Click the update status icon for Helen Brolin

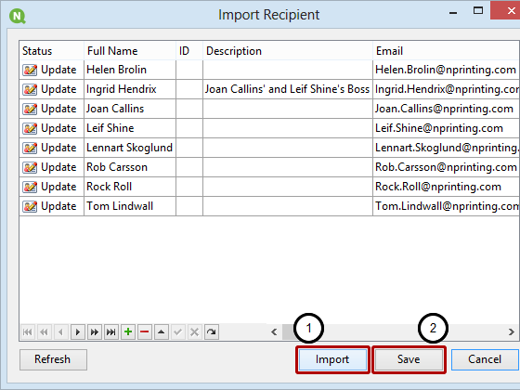pyautogui.click(x=30, y=70)
